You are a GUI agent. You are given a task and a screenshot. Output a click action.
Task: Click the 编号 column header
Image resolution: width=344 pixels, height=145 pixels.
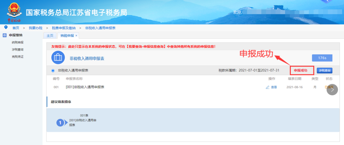coord(56,79)
